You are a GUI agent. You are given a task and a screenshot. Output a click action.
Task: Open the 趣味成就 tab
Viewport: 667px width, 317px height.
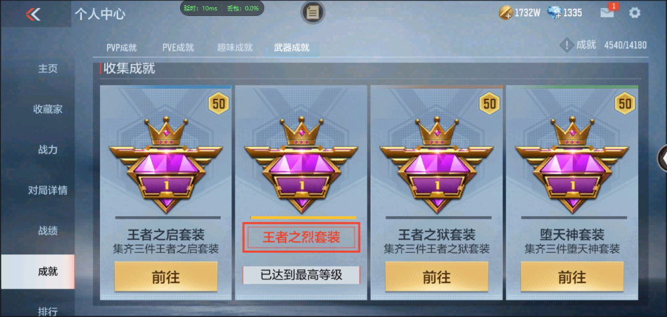(235, 47)
